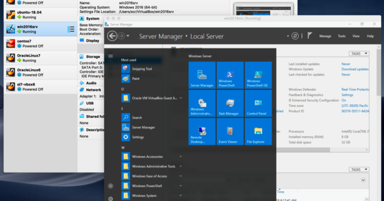Select the ubuntu-18.04 VM in VirtualBox
This screenshot has height=201, width=384.
pyautogui.click(x=41, y=15)
